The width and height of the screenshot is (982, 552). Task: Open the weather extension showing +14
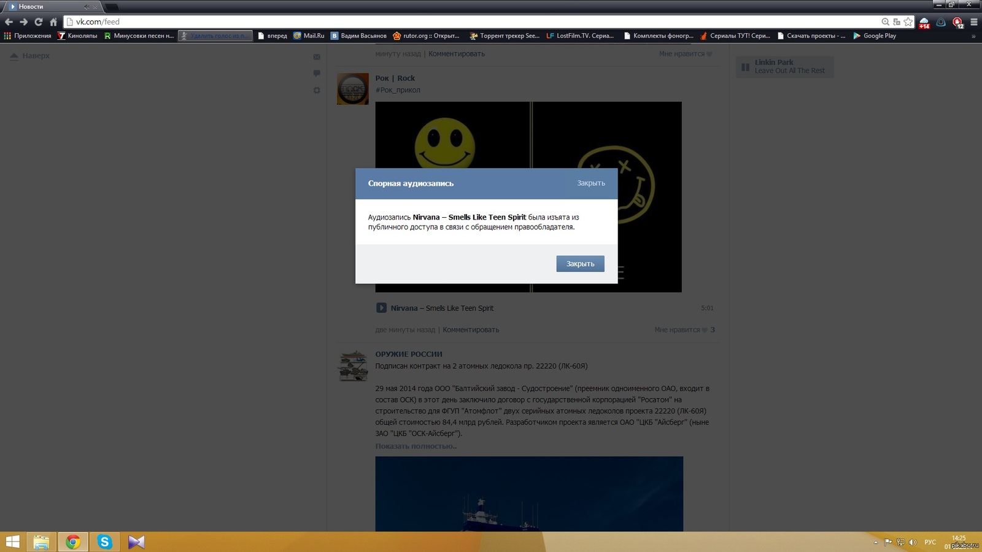tap(924, 23)
